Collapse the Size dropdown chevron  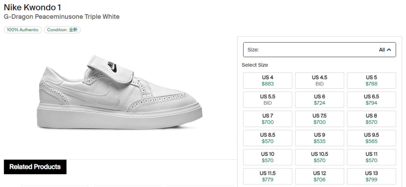click(389, 50)
